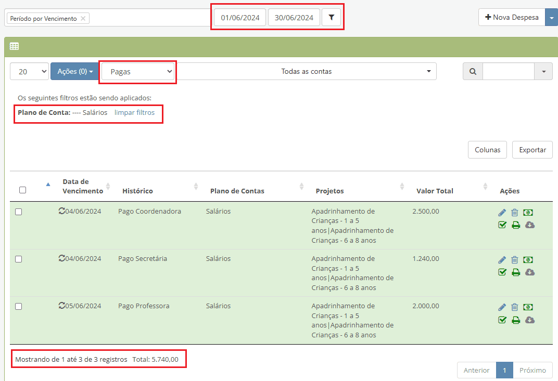Toggle the select-all checkbox in table header

23,190
